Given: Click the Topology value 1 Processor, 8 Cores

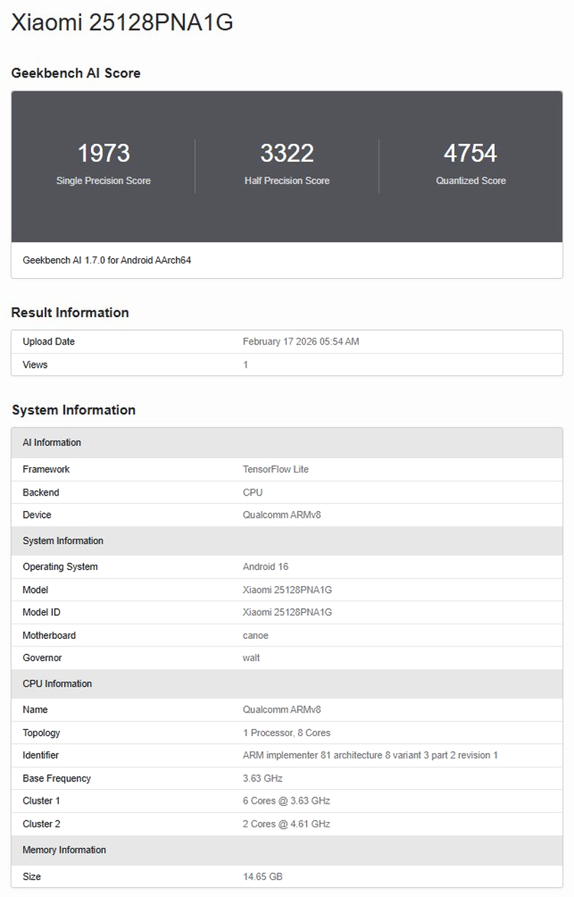Looking at the screenshot, I should [286, 733].
